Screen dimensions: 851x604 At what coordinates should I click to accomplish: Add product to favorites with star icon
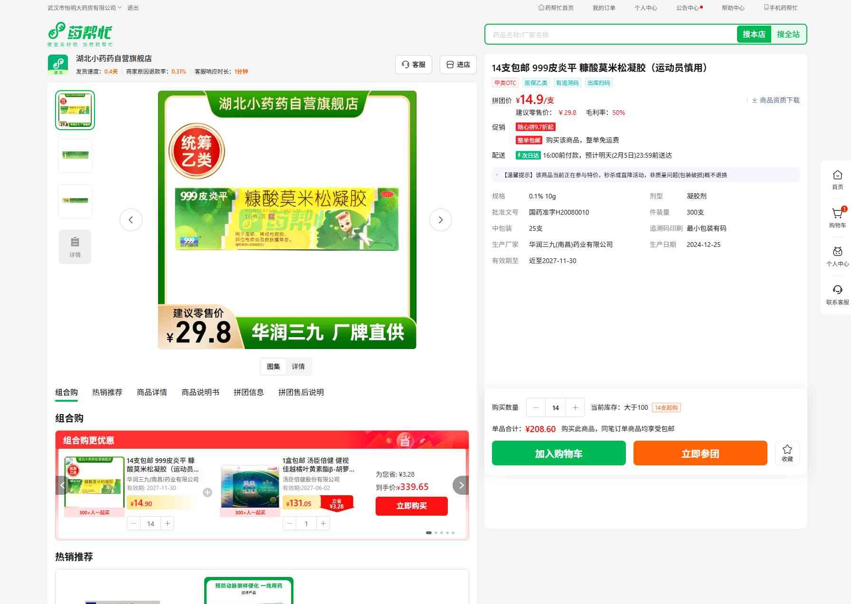787,453
